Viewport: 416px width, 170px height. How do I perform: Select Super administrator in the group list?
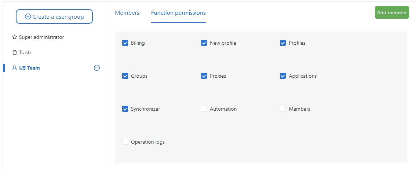pyautogui.click(x=41, y=37)
